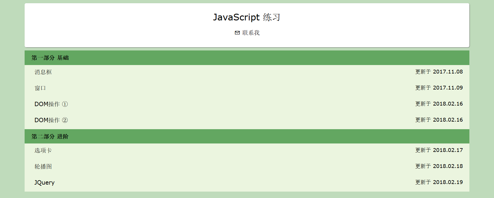Click the update date beside 消息框
The height and width of the screenshot is (198, 494).
point(439,72)
